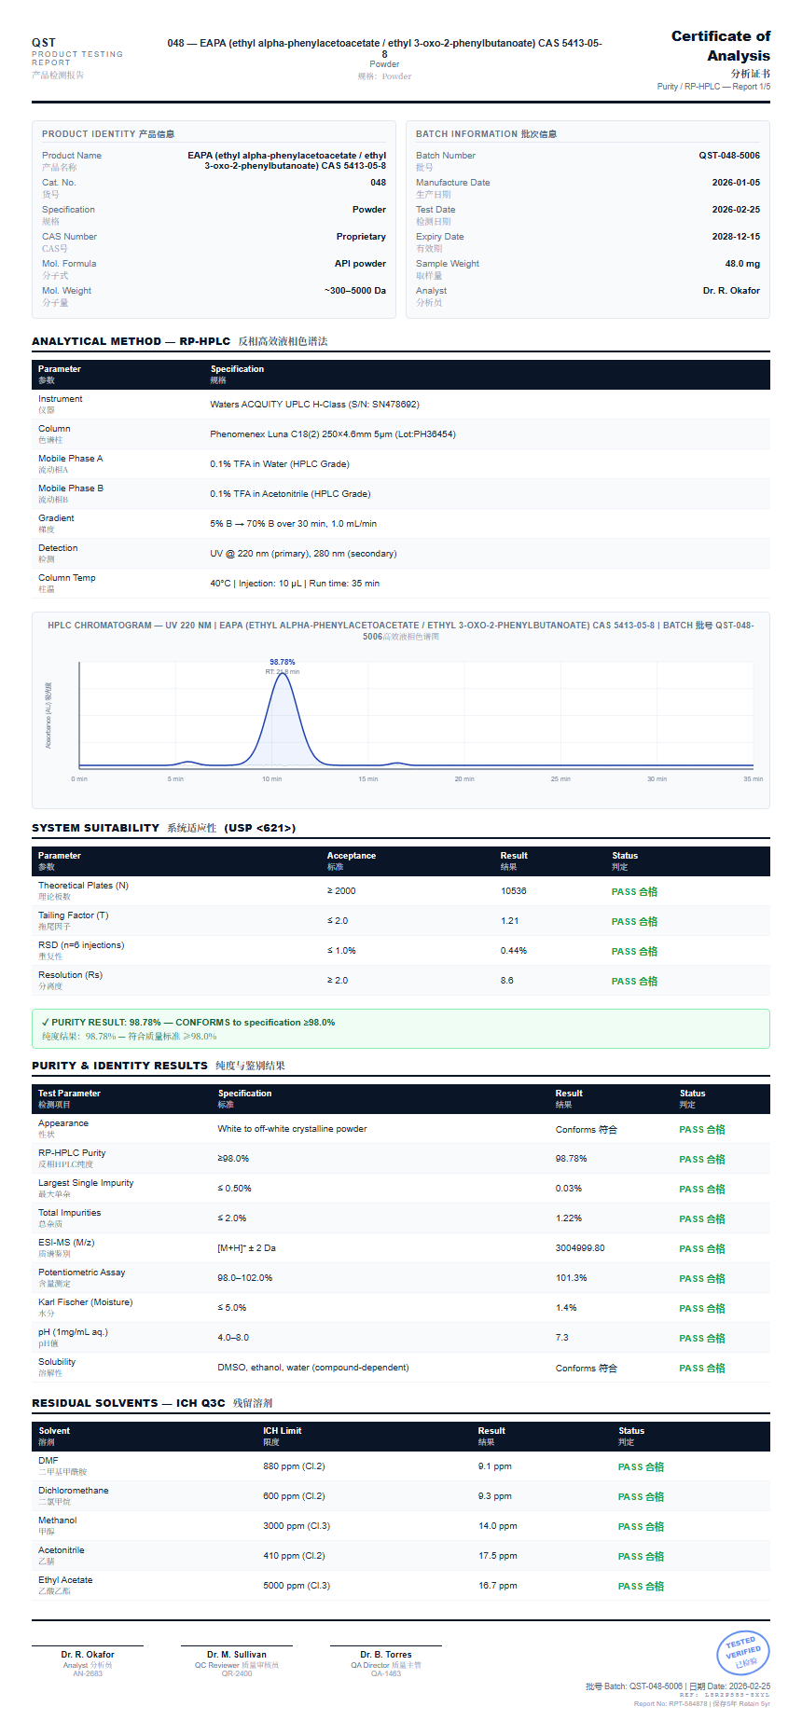Viewport: 802px width, 1734px height.
Task: Click 'Dr. R. Okafor' analyst signature line
Action: (x=88, y=1655)
